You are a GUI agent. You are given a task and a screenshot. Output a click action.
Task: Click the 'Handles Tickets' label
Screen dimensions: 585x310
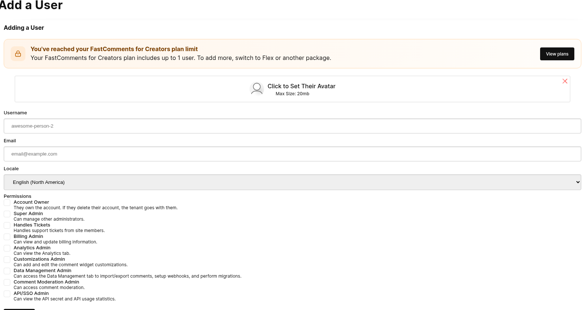(32, 225)
